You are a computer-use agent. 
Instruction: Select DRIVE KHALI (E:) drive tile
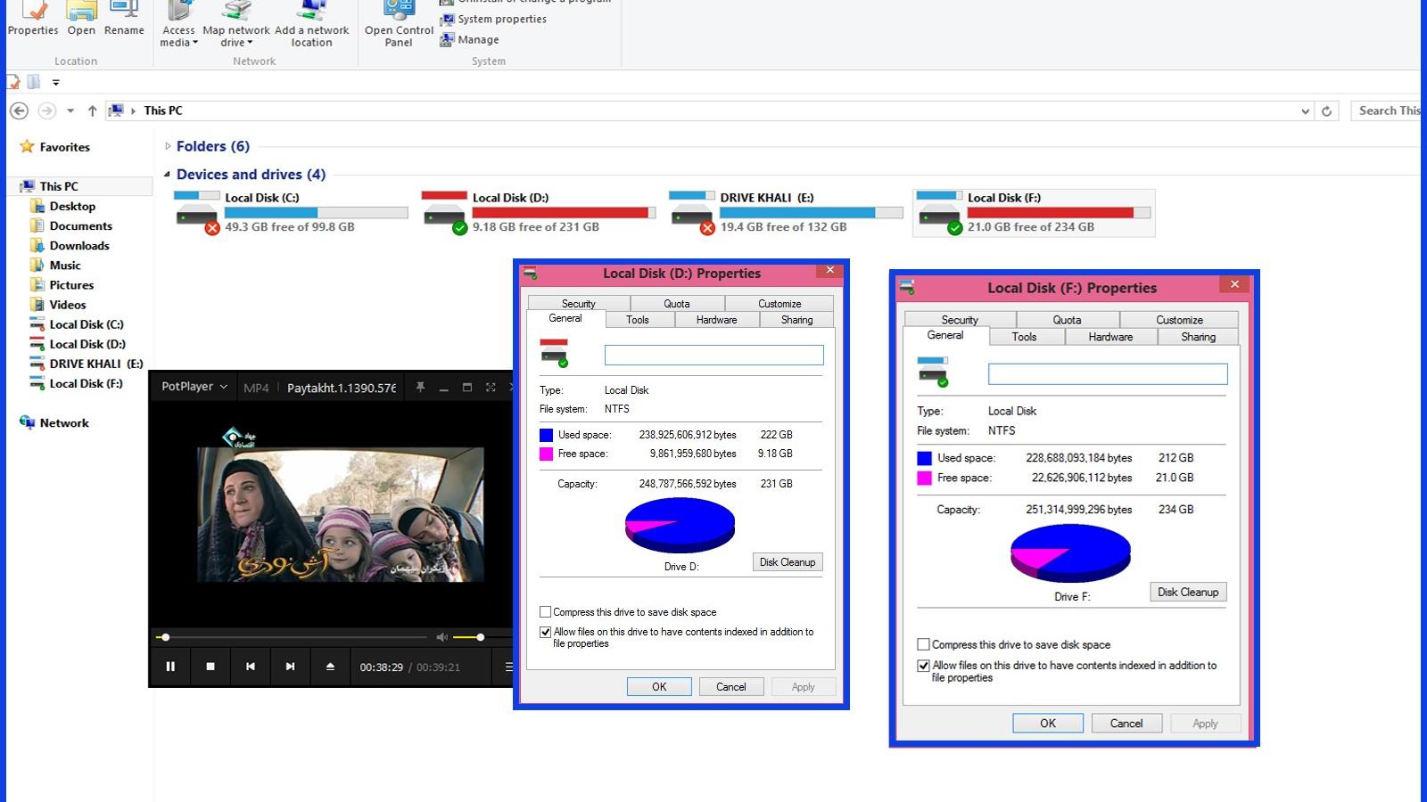[x=787, y=212]
